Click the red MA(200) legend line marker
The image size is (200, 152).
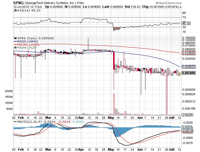(x=15, y=44)
